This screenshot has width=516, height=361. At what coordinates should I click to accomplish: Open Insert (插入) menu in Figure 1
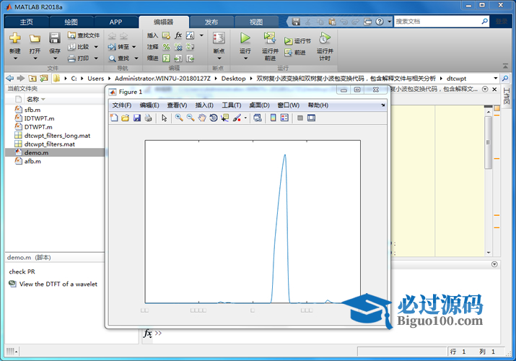pyautogui.click(x=204, y=105)
